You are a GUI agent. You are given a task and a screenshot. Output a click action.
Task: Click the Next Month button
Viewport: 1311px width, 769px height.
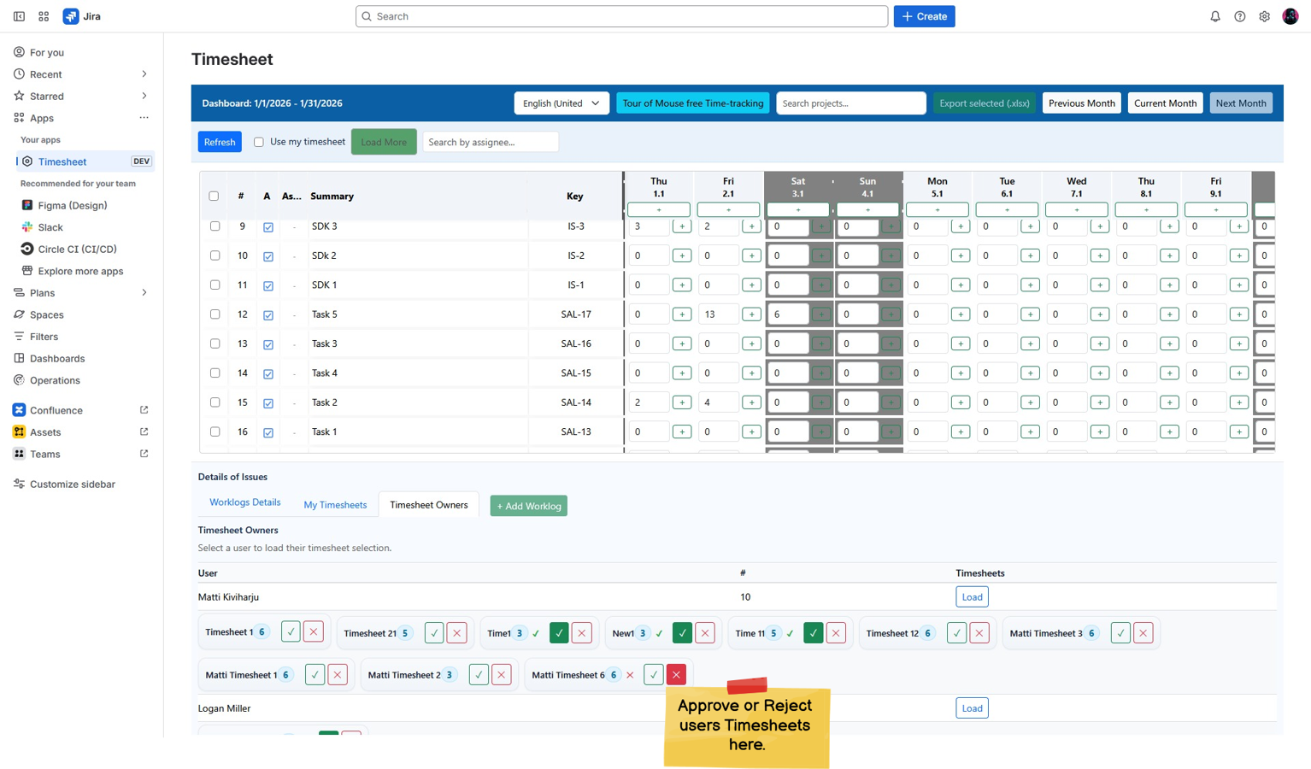click(1240, 103)
